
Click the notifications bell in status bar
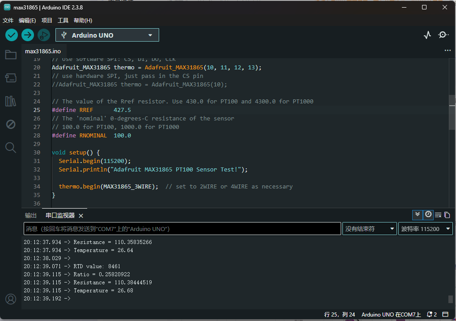click(430, 315)
